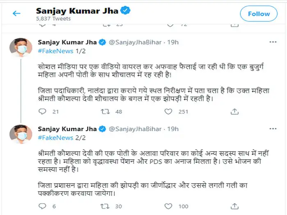Image resolution: width=287 pixels, height=215 pixels.
Task: Click the back arrow in the header
Action: [16, 14]
